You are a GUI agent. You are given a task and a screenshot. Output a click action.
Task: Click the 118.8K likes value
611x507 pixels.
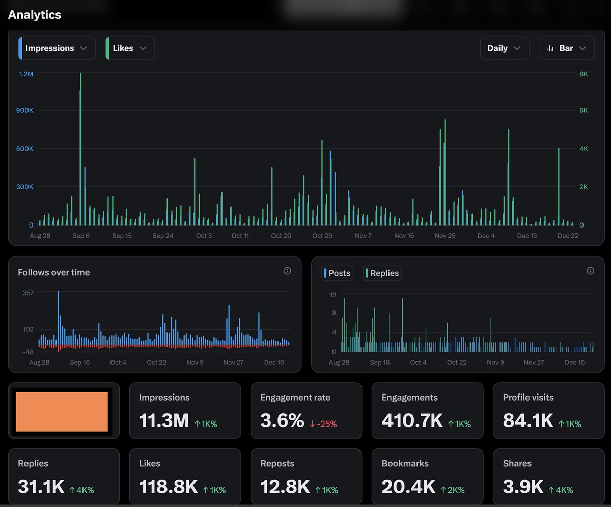click(x=169, y=487)
